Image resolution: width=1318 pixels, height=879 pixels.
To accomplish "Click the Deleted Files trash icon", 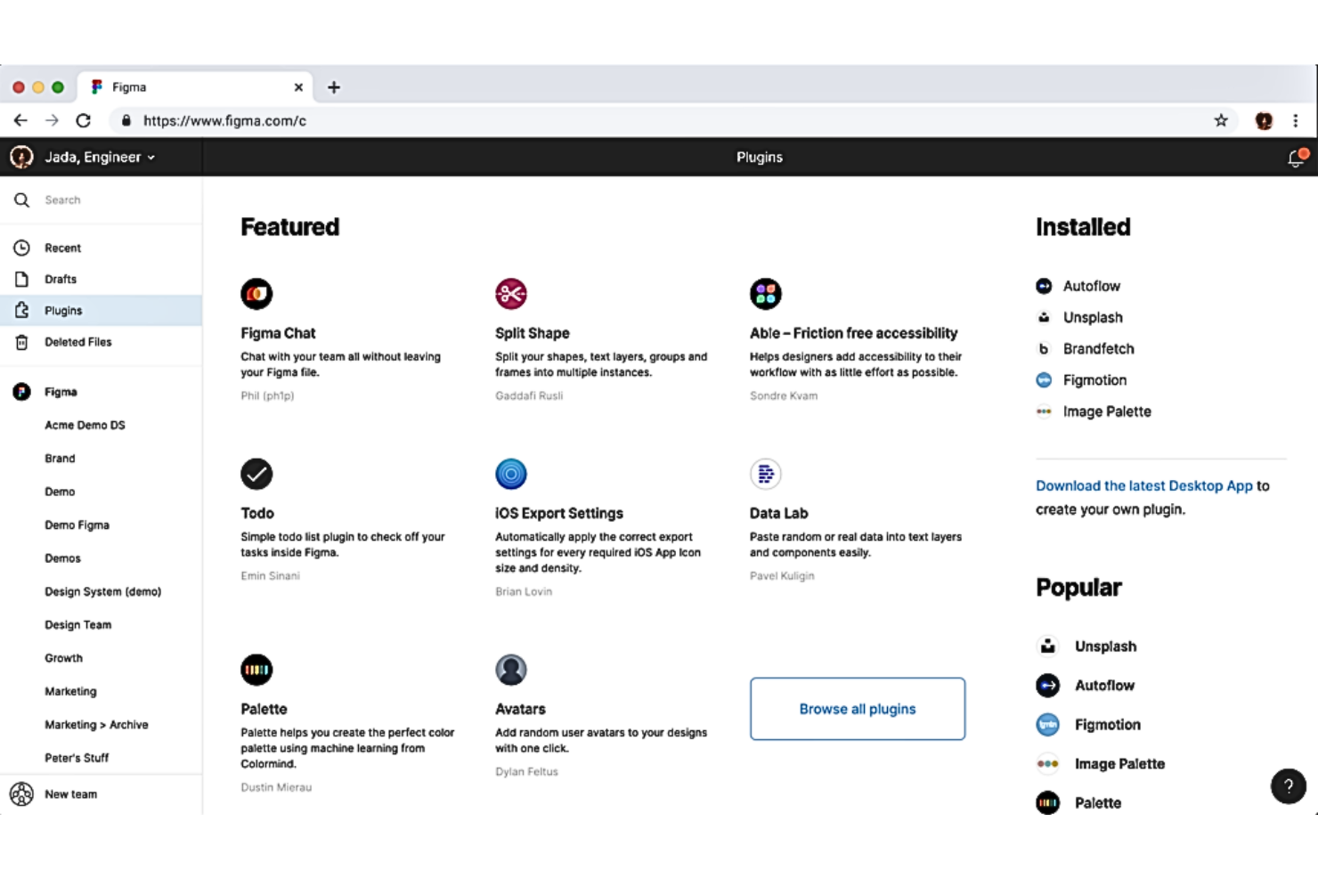I will point(22,342).
